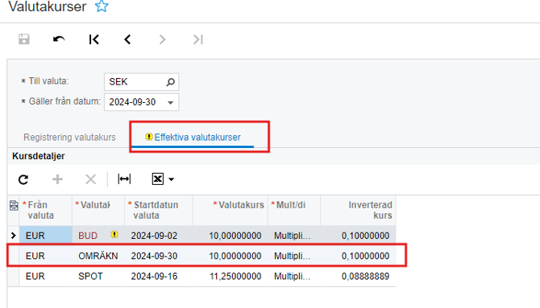Refresh the Kursdetaljer grid
The width and height of the screenshot is (540, 308).
[x=23, y=179]
